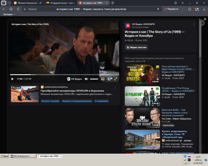Click Каталог техники ad link
This screenshot has width=208, height=166.
(x=50, y=101)
